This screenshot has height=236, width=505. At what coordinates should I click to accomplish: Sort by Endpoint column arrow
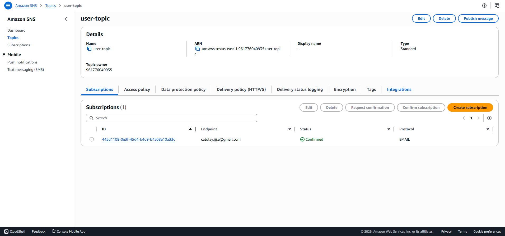tap(290, 129)
